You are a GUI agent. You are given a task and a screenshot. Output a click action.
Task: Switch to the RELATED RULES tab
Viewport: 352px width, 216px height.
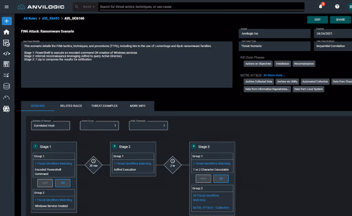click(x=71, y=106)
